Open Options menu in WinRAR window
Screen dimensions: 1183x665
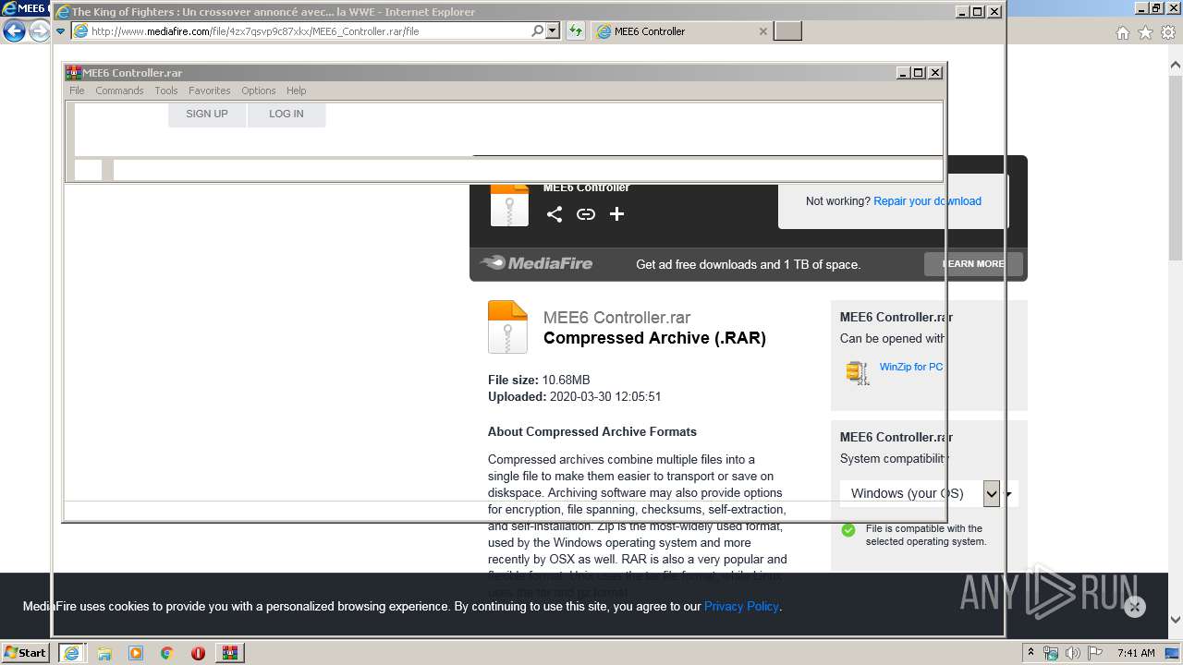pyautogui.click(x=259, y=91)
